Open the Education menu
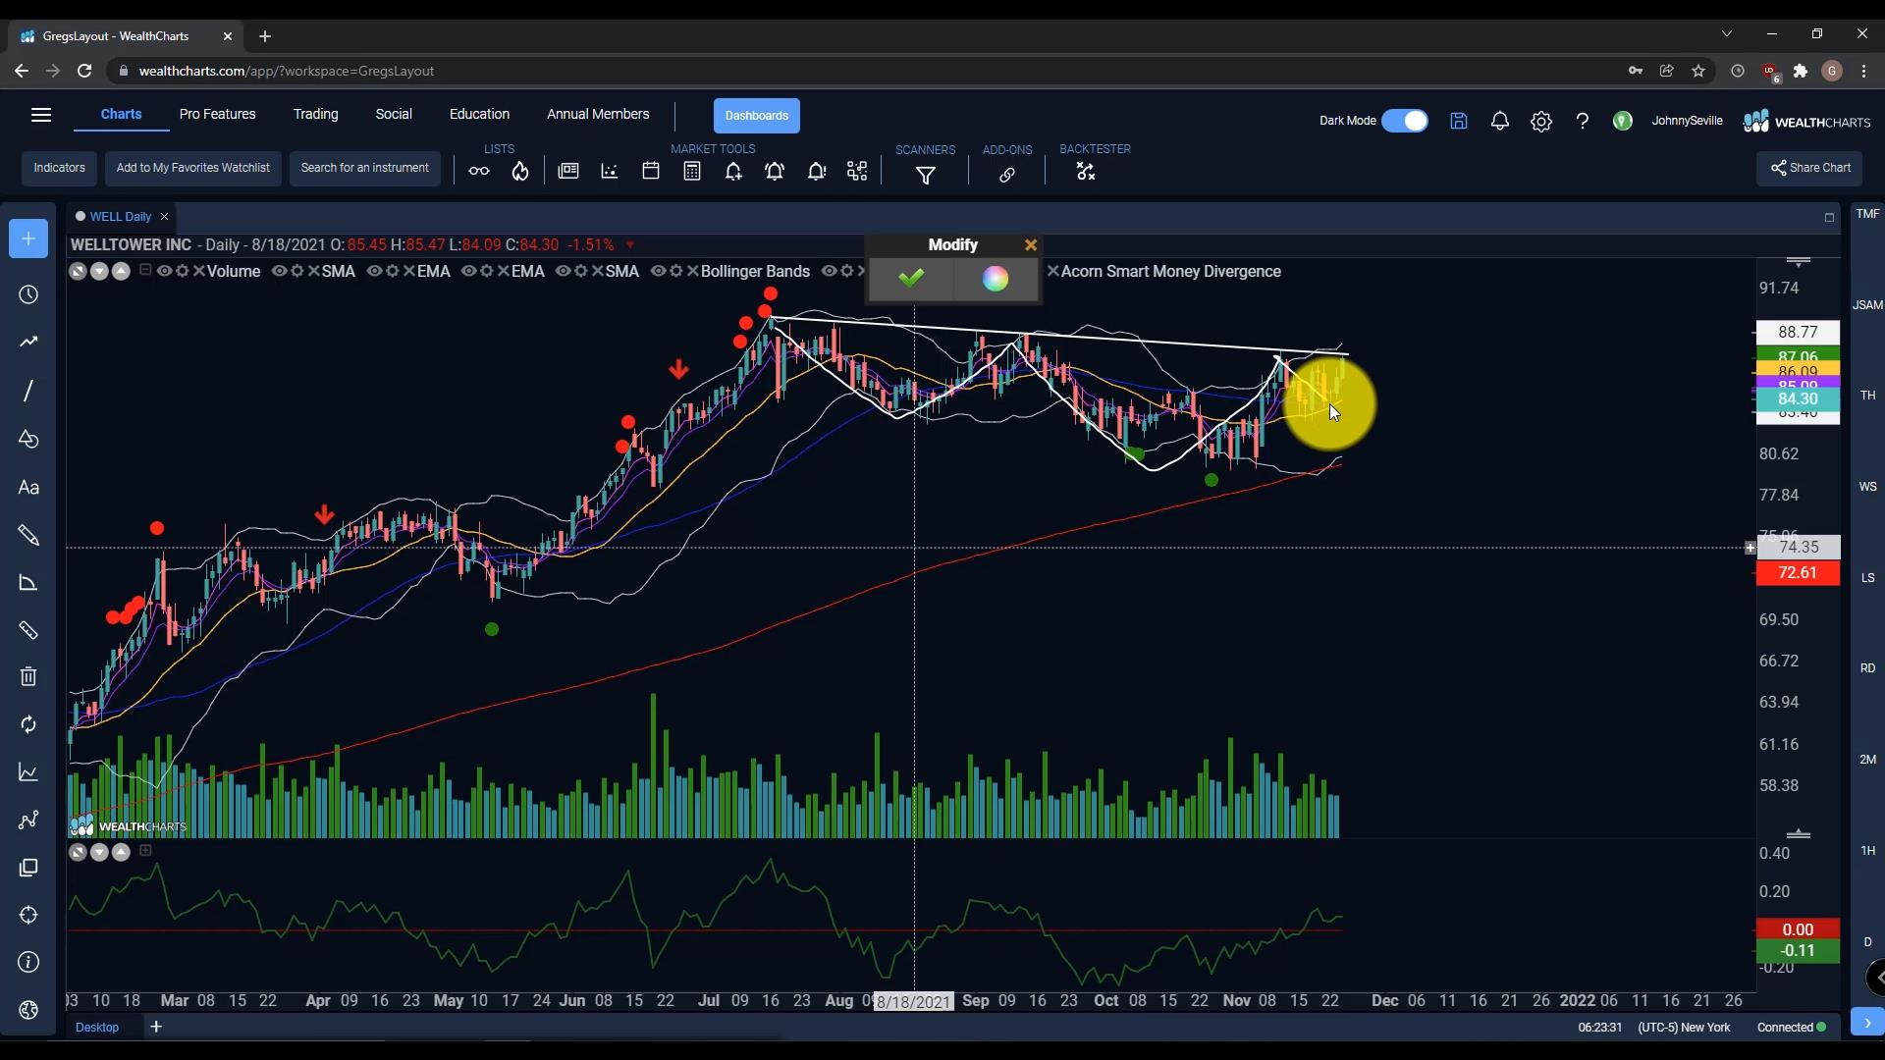 pos(480,115)
